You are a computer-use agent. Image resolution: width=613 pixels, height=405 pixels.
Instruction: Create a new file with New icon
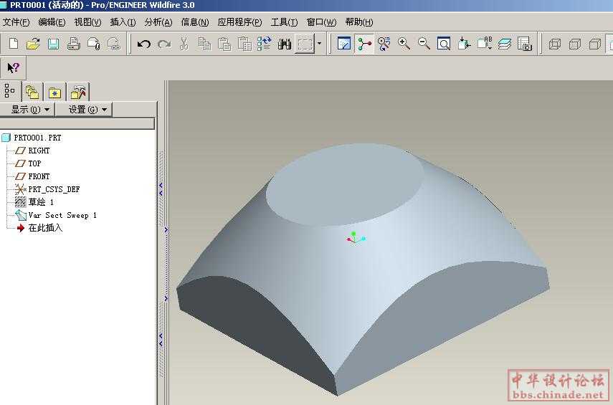14,43
